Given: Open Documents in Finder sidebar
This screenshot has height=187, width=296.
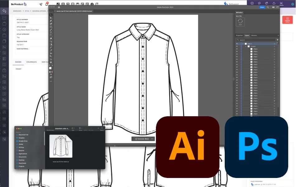Looking at the screenshot, I should pos(22,157).
